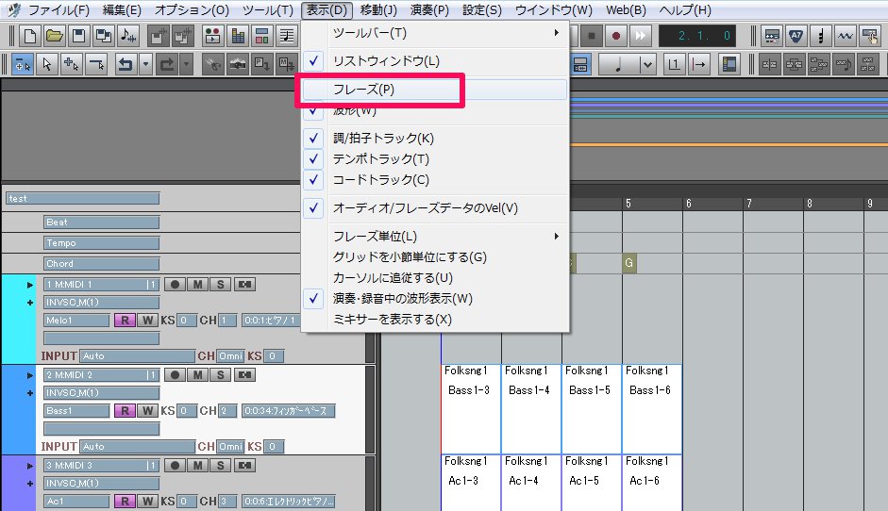Toggle テンポトラック(T) checkbox in menu
888x511 pixels.
point(380,159)
